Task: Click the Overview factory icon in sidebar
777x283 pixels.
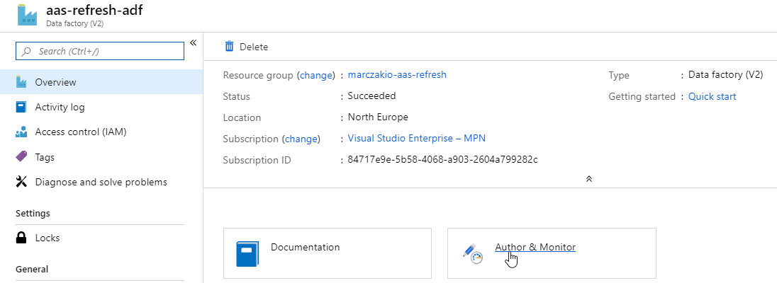Action: point(21,83)
